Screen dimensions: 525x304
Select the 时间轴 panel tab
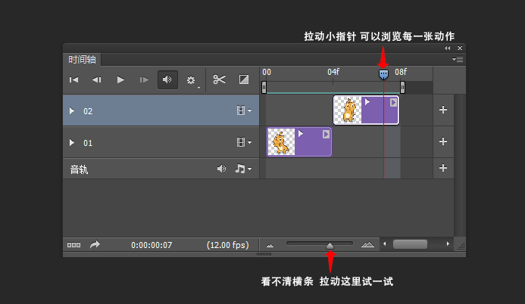pyautogui.click(x=82, y=60)
